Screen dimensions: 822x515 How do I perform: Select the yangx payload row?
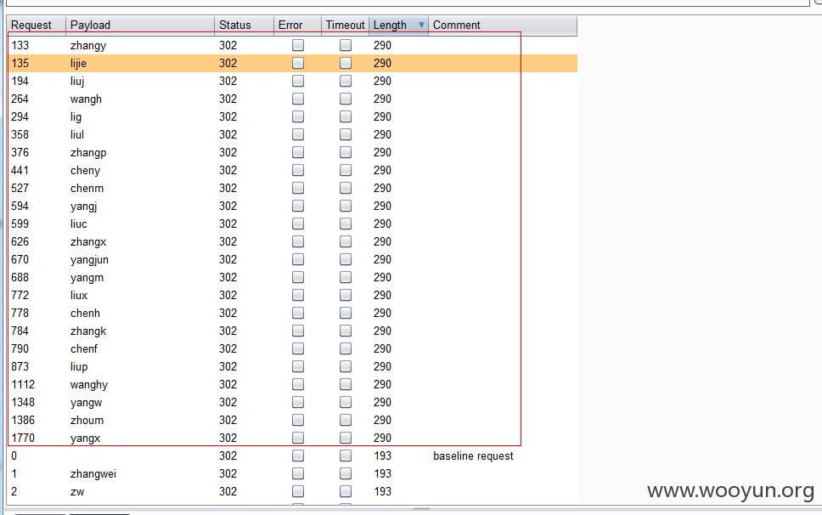(292, 438)
